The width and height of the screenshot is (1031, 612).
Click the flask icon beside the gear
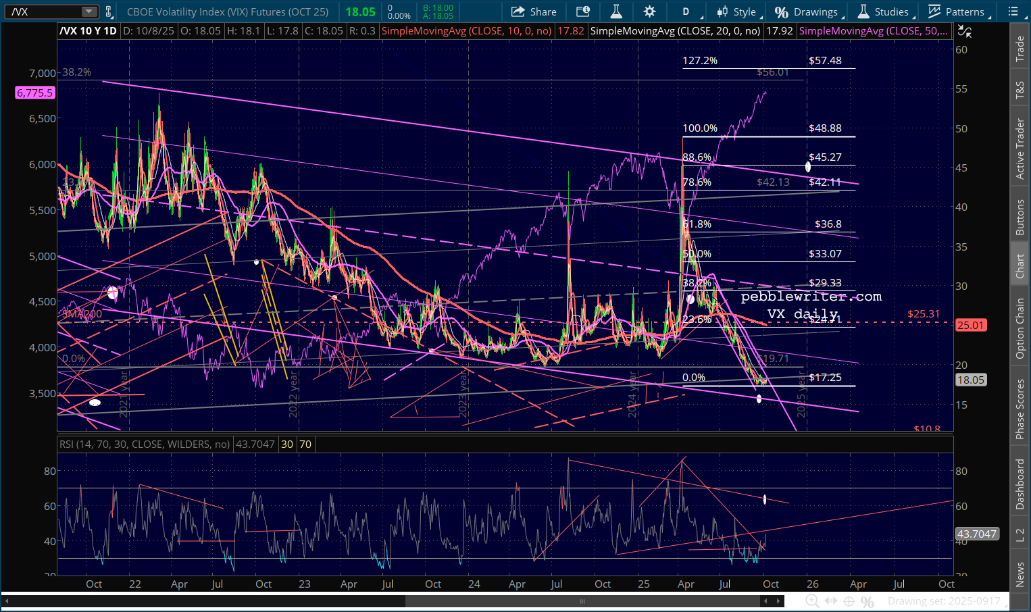click(616, 11)
